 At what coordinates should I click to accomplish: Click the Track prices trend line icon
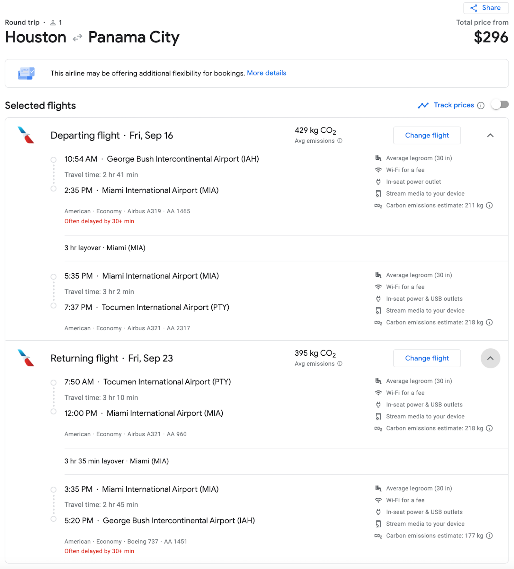[x=423, y=105]
